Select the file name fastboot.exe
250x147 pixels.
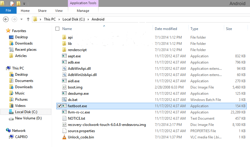coord(77,106)
